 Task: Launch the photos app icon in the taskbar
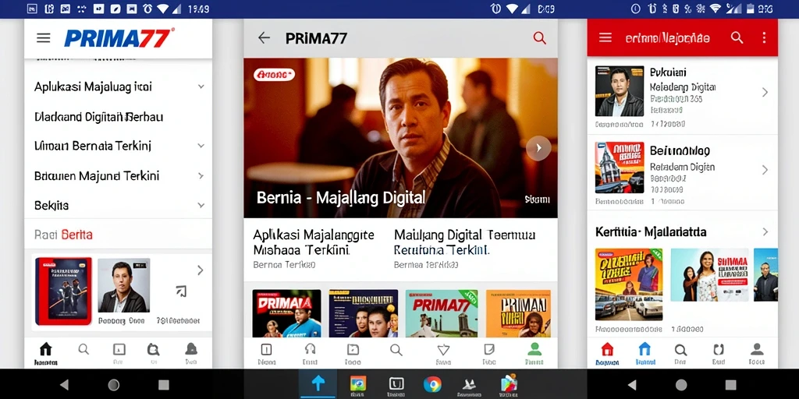[358, 385]
